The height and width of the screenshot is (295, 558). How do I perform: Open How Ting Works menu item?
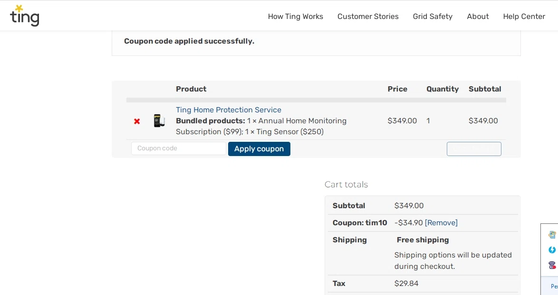tap(295, 16)
